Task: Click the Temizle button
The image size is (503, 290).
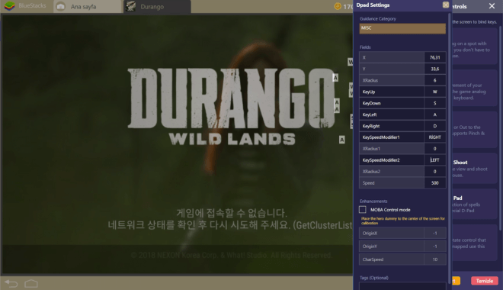Action: point(485,281)
